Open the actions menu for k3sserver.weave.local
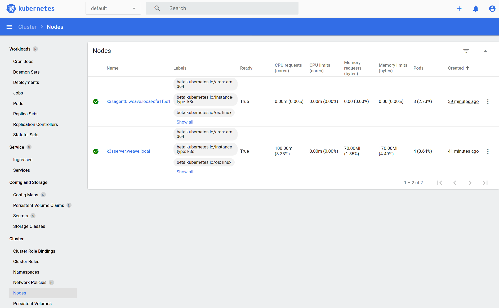499x308 pixels. click(x=488, y=151)
